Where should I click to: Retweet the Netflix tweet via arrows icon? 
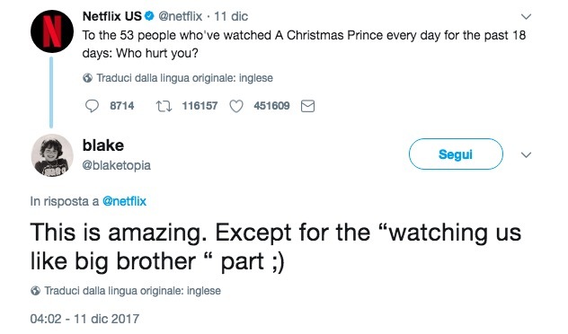tap(164, 106)
